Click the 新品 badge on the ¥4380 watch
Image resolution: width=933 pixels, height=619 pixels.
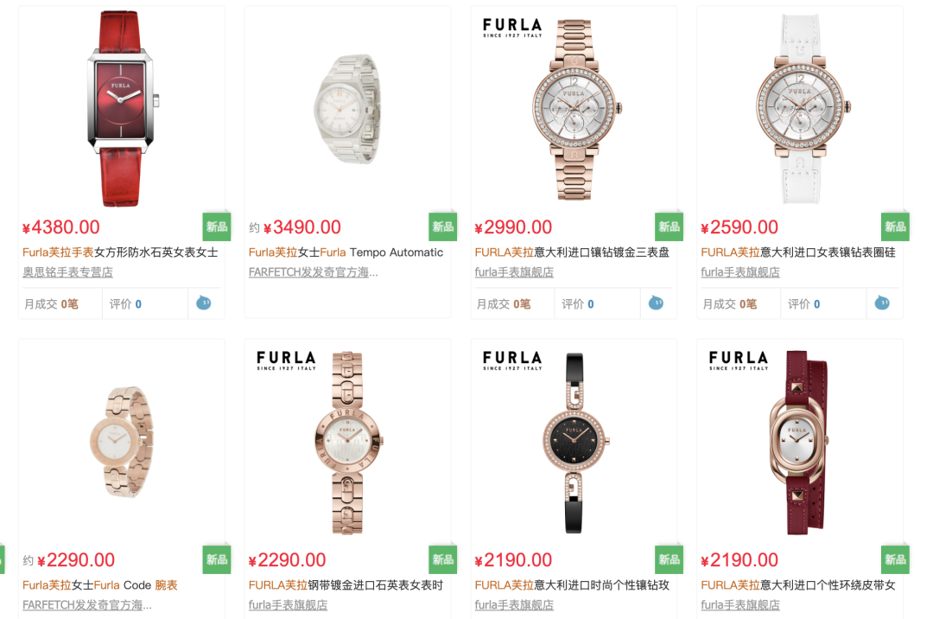tap(217, 227)
